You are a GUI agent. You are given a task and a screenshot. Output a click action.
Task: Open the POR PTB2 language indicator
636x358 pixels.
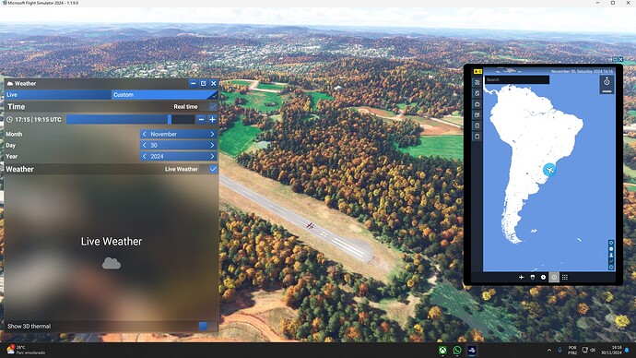pyautogui.click(x=572, y=351)
